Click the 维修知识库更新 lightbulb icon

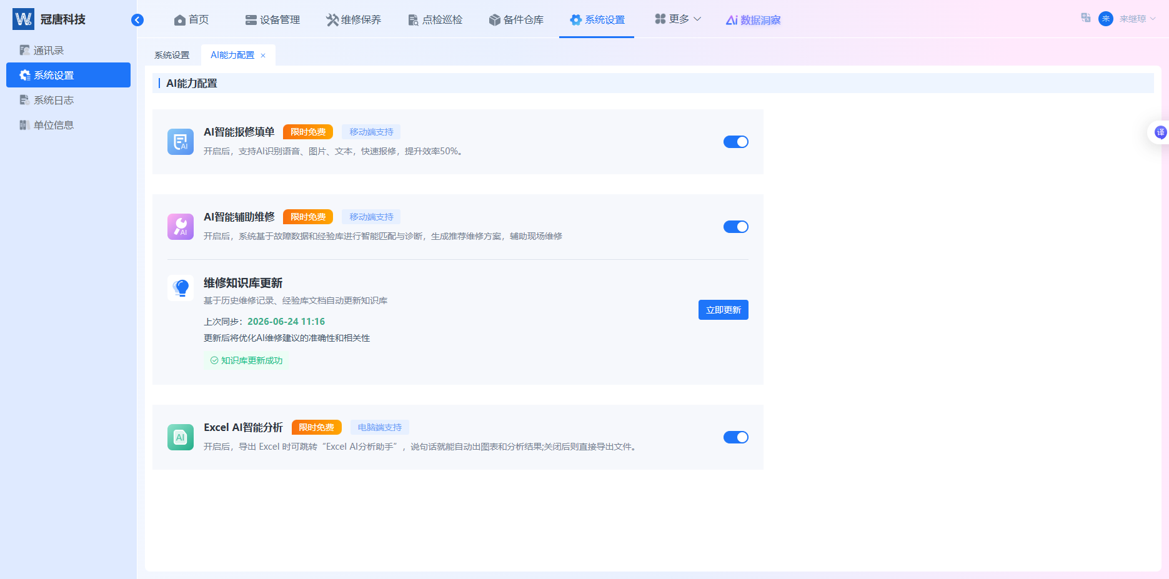[x=181, y=288]
